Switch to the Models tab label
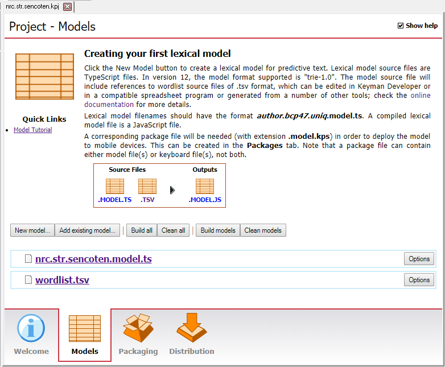Screen dimensions: 445x367 coord(85,351)
